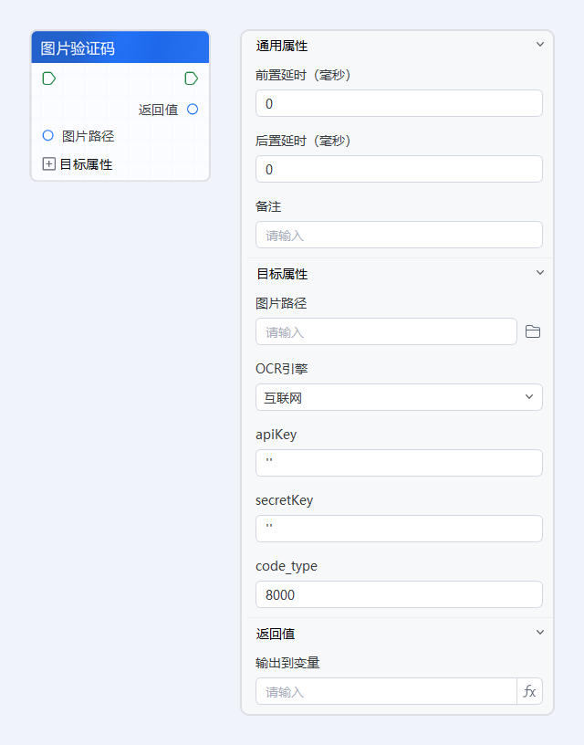Screen dimensions: 584x745
Task: Select the 返回值 blue output port
Action: [x=192, y=109]
